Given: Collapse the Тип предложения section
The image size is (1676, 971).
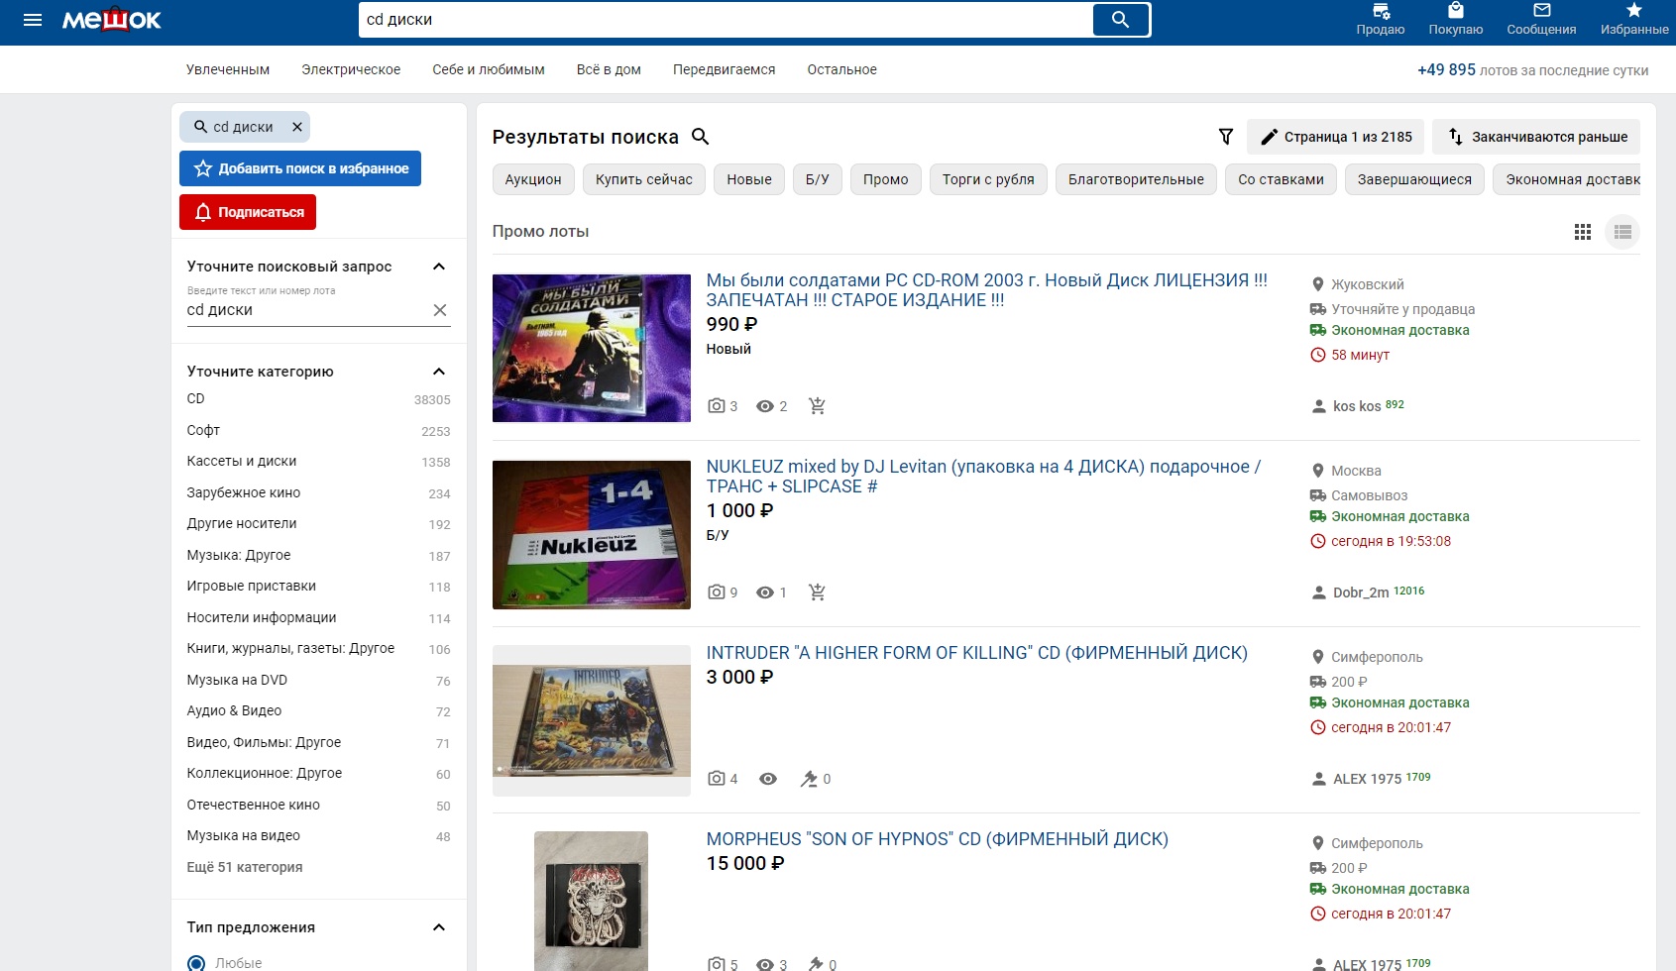Looking at the screenshot, I should point(439,927).
